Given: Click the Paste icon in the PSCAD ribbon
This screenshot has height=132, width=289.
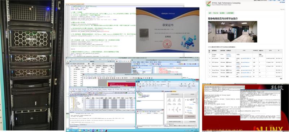Looking at the screenshot, I should (x=138, y=84).
